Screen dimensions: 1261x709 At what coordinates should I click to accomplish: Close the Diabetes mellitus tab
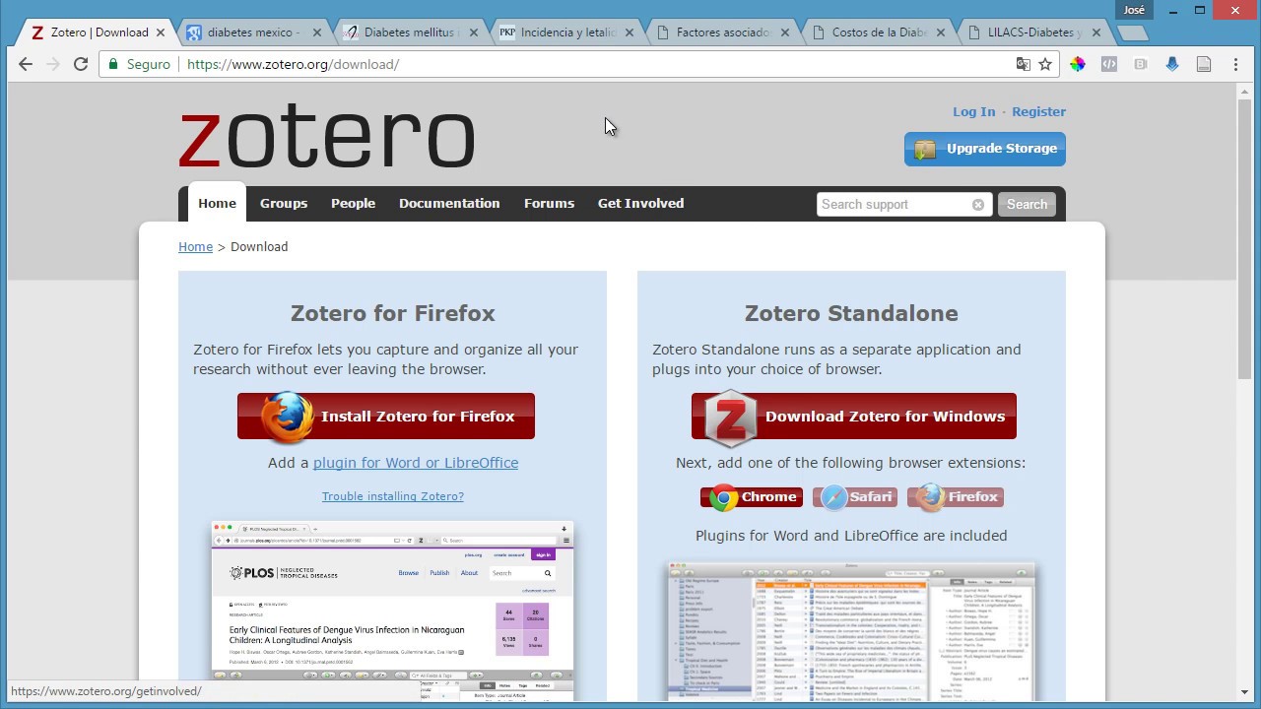coord(474,32)
